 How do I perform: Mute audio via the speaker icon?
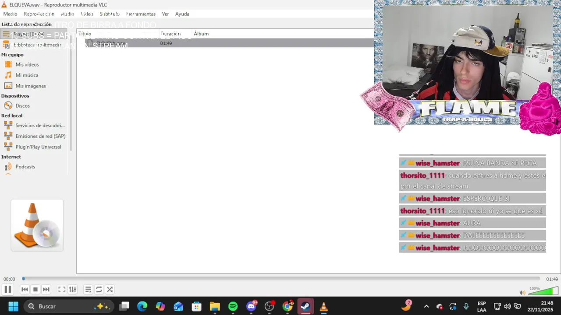(x=522, y=292)
